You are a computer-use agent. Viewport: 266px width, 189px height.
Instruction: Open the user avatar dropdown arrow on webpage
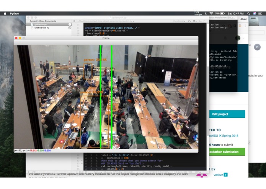click(x=243, y=38)
